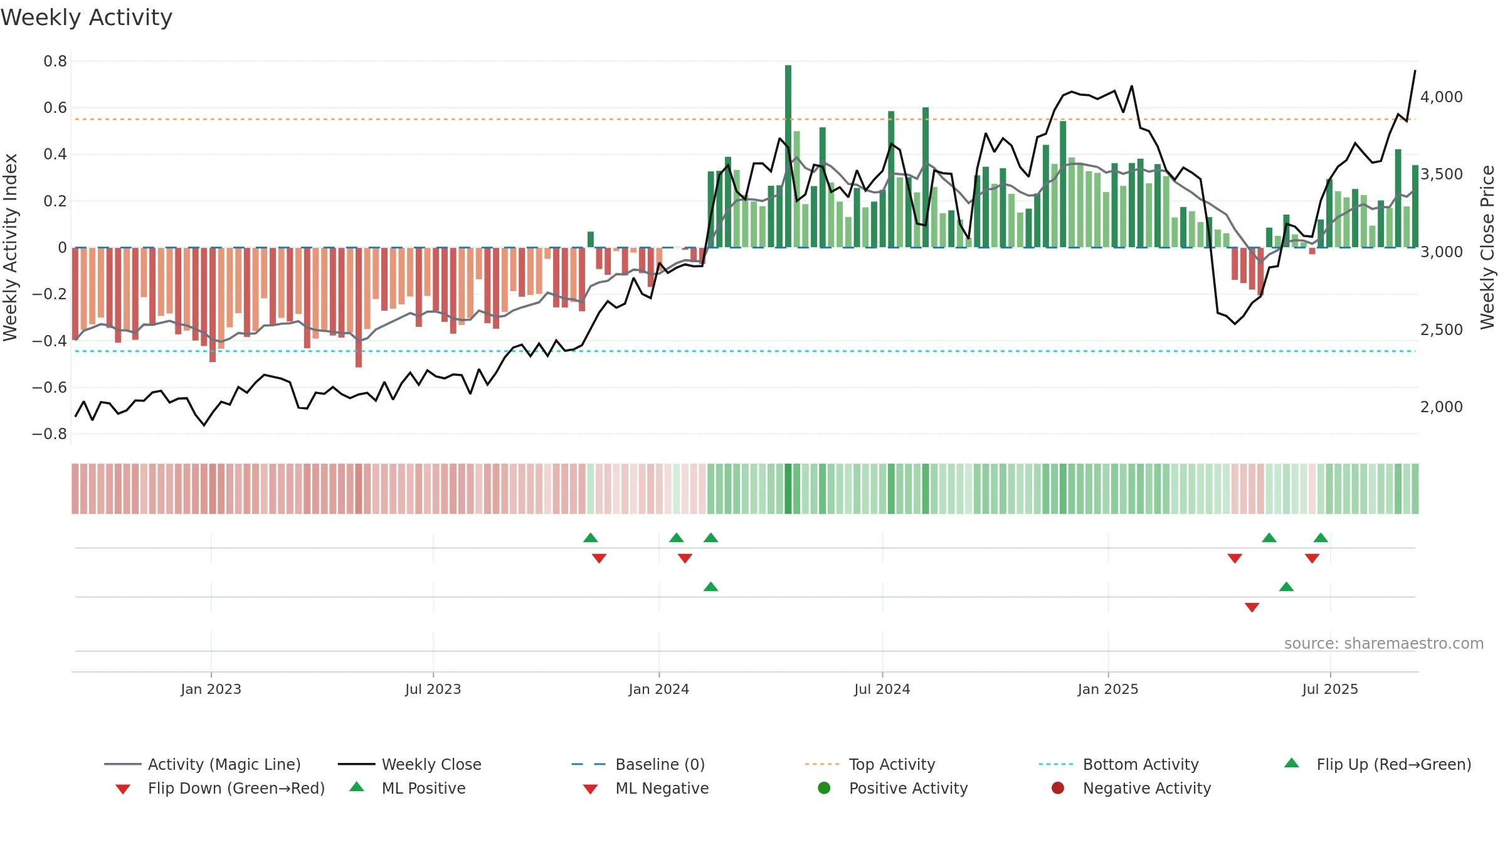The image size is (1505, 847).
Task: Toggle the ML Negative legend entry
Action: coord(646,788)
